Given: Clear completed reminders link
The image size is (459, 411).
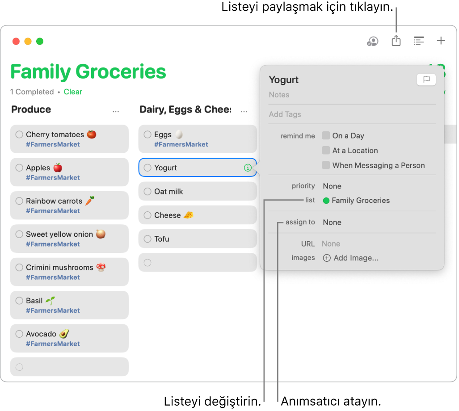Looking at the screenshot, I should tap(73, 92).
